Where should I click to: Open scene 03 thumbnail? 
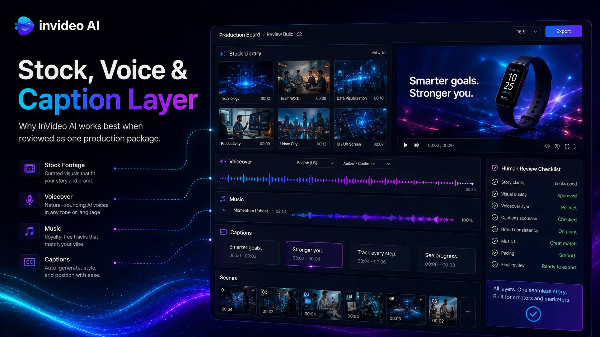click(322, 304)
